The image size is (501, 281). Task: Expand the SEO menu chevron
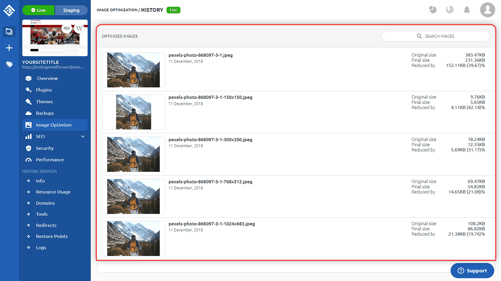click(x=83, y=136)
